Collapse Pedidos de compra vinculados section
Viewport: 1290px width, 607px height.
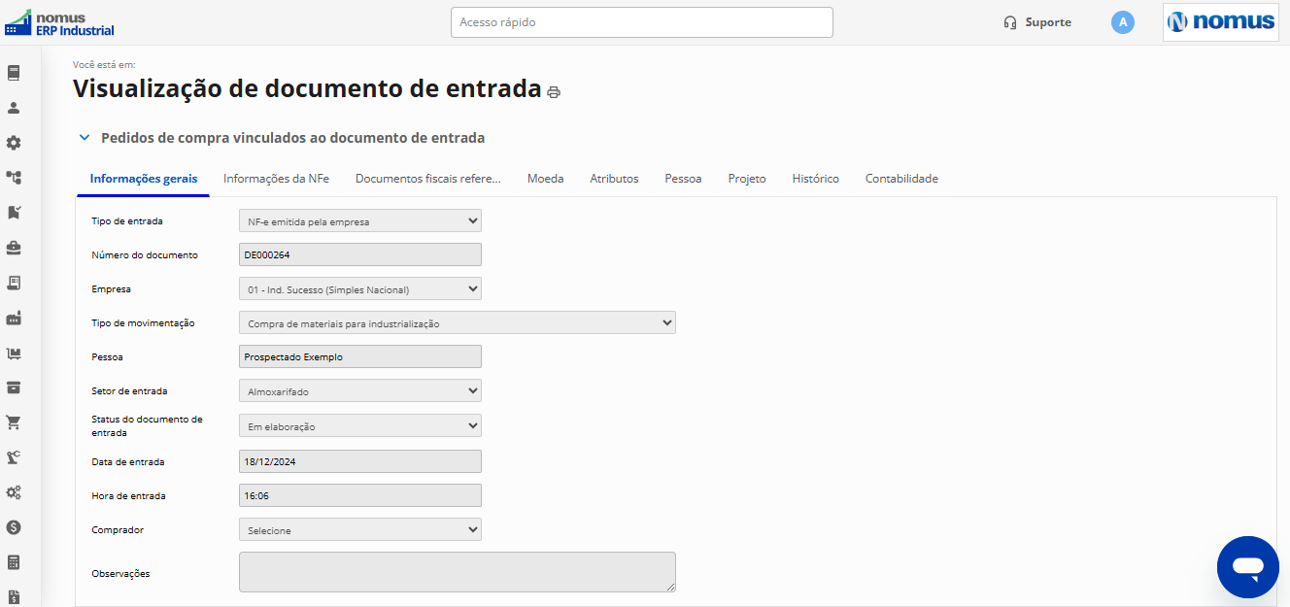click(x=85, y=138)
